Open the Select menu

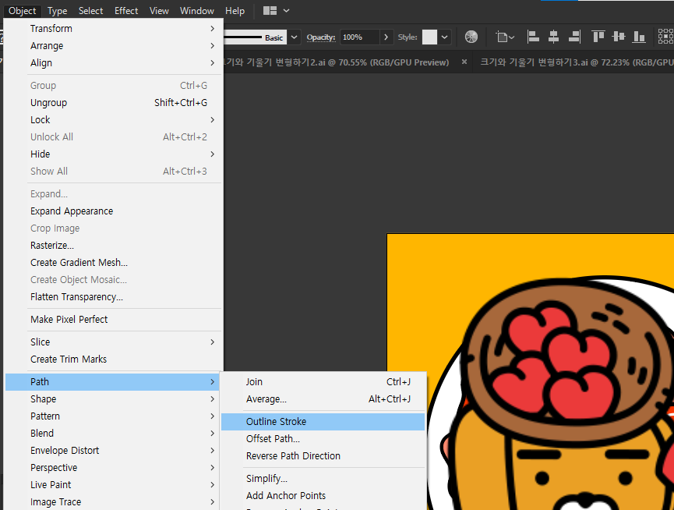coord(90,11)
